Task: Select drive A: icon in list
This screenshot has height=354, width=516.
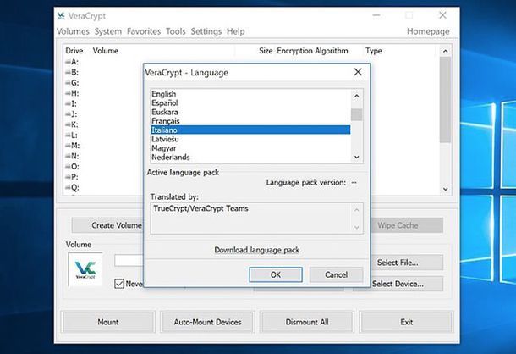Action: [68, 62]
